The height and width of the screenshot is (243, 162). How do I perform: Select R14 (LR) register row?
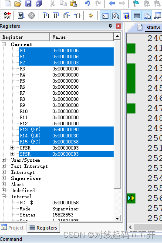66,136
